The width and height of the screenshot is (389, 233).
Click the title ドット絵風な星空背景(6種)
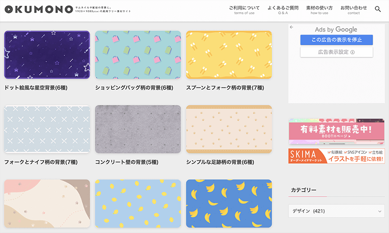click(36, 88)
